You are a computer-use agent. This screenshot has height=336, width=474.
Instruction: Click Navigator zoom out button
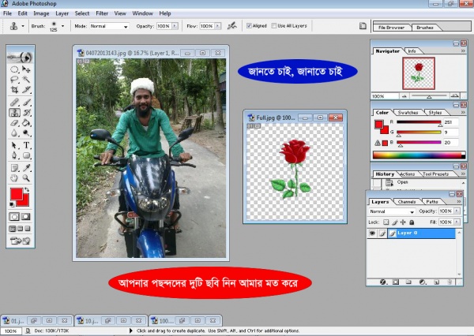click(404, 96)
